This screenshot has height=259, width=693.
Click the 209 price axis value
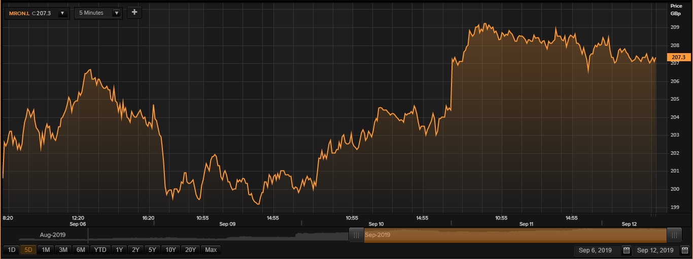coord(675,27)
